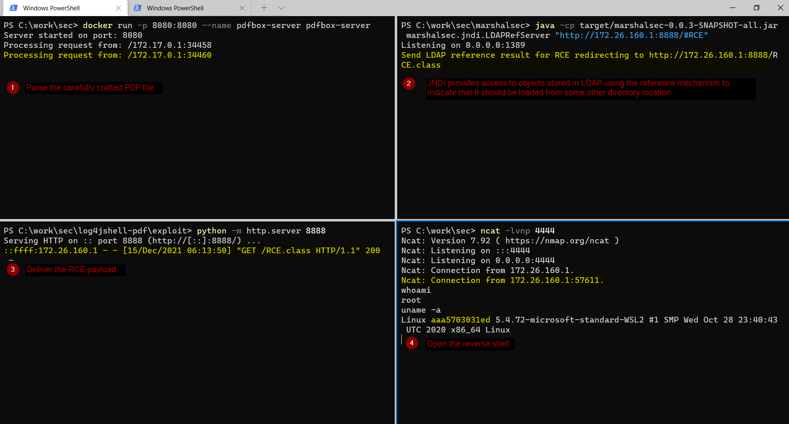
Task: Open a new tab with plus button
Action: point(264,8)
